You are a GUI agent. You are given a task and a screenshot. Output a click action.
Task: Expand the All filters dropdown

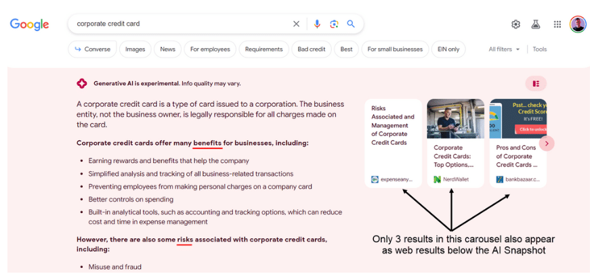504,49
